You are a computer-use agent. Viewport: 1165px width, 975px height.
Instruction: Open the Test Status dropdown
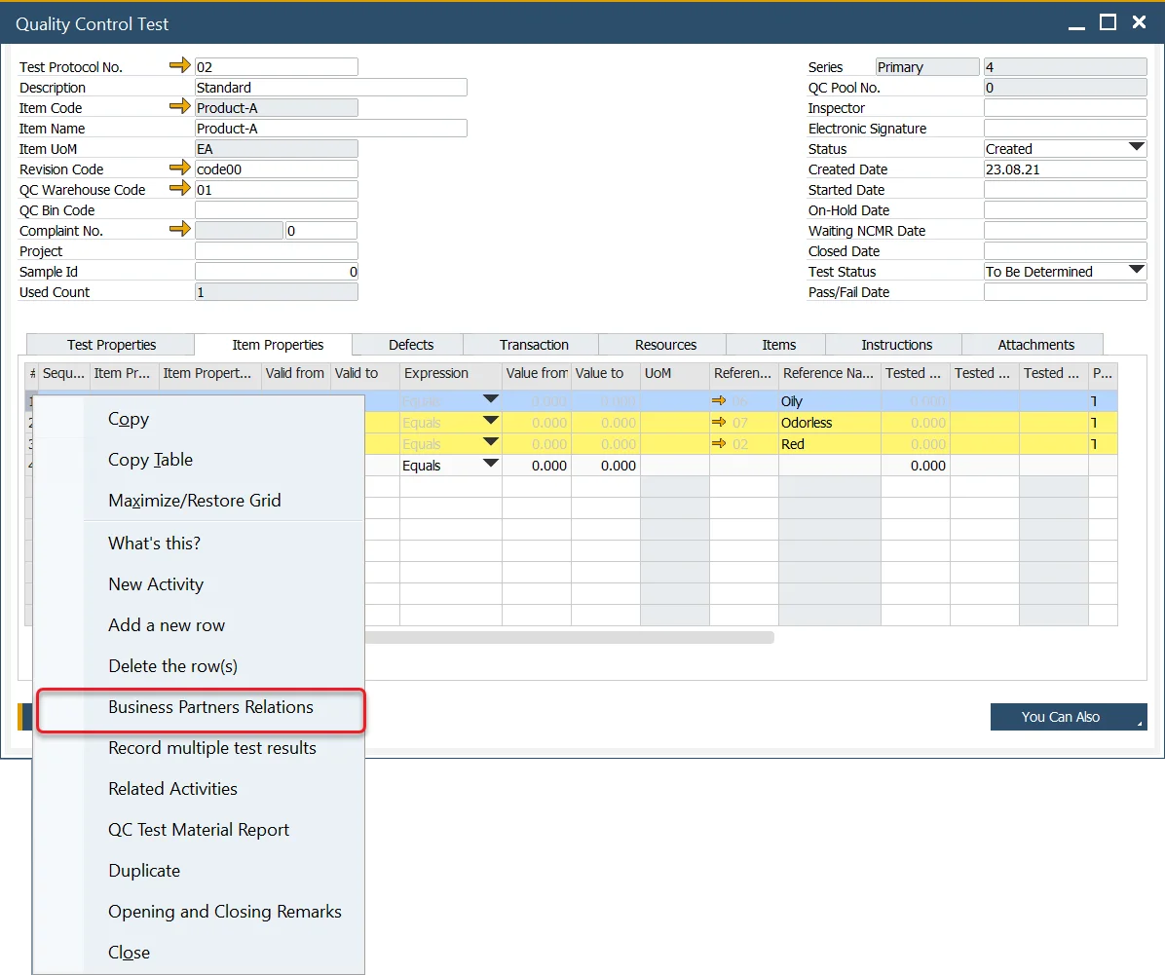tap(1136, 271)
